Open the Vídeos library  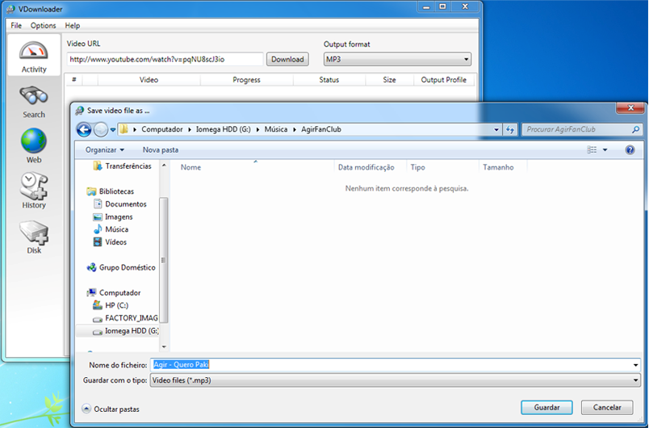(x=110, y=242)
